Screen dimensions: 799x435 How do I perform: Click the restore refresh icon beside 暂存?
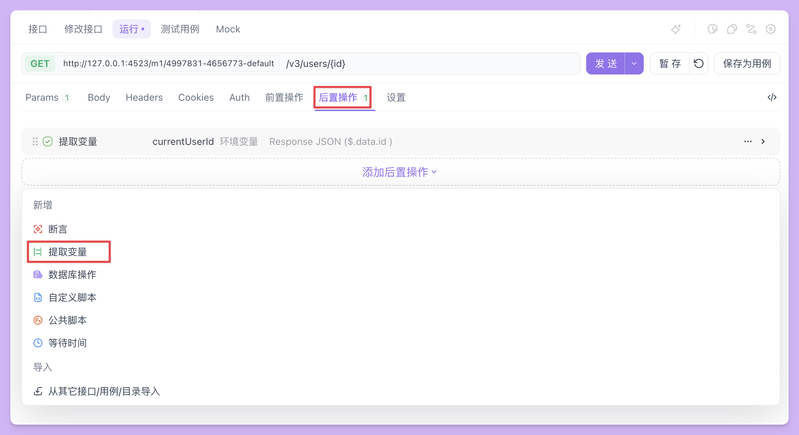click(x=699, y=63)
